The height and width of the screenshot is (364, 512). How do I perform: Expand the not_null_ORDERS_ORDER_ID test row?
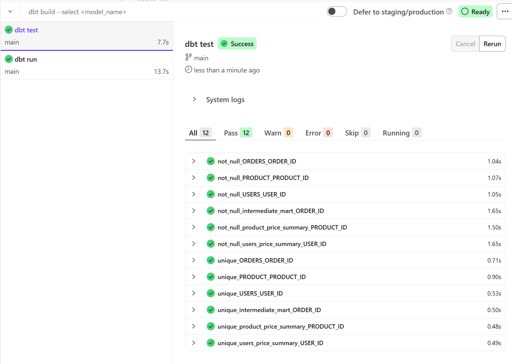[194, 161]
